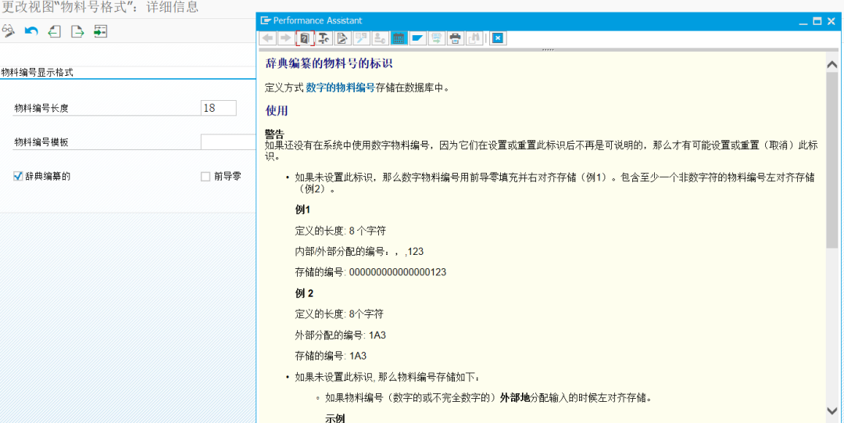Toggle the 辞典编纂的 checkbox
The height and width of the screenshot is (423, 844).
coord(18,176)
